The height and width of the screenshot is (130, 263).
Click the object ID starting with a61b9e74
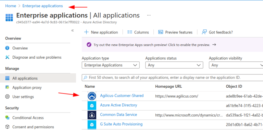coord(245,106)
